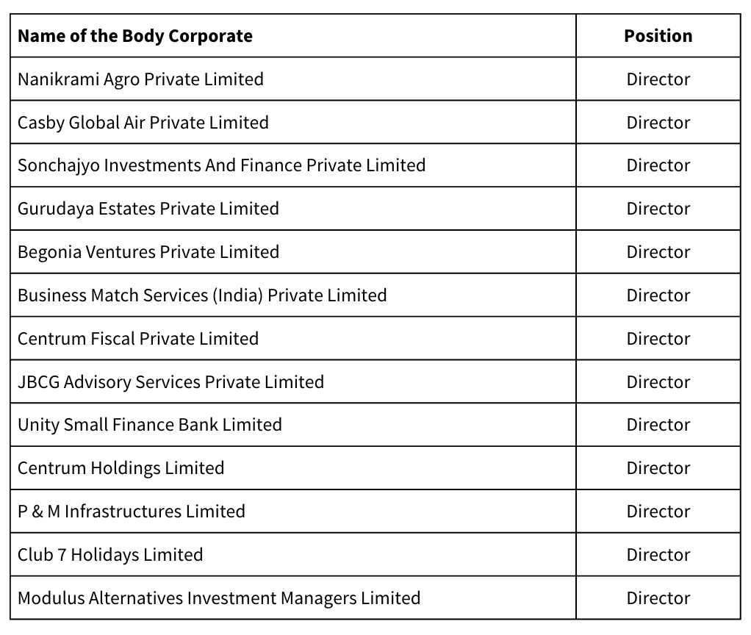751x635 pixels.
Task: Select 'Nanikrami Agro Private Limited' cell
Action: coord(140,79)
